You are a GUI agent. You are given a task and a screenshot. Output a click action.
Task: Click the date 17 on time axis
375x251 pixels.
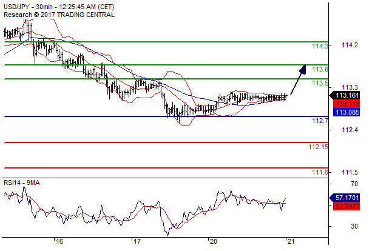137,241
